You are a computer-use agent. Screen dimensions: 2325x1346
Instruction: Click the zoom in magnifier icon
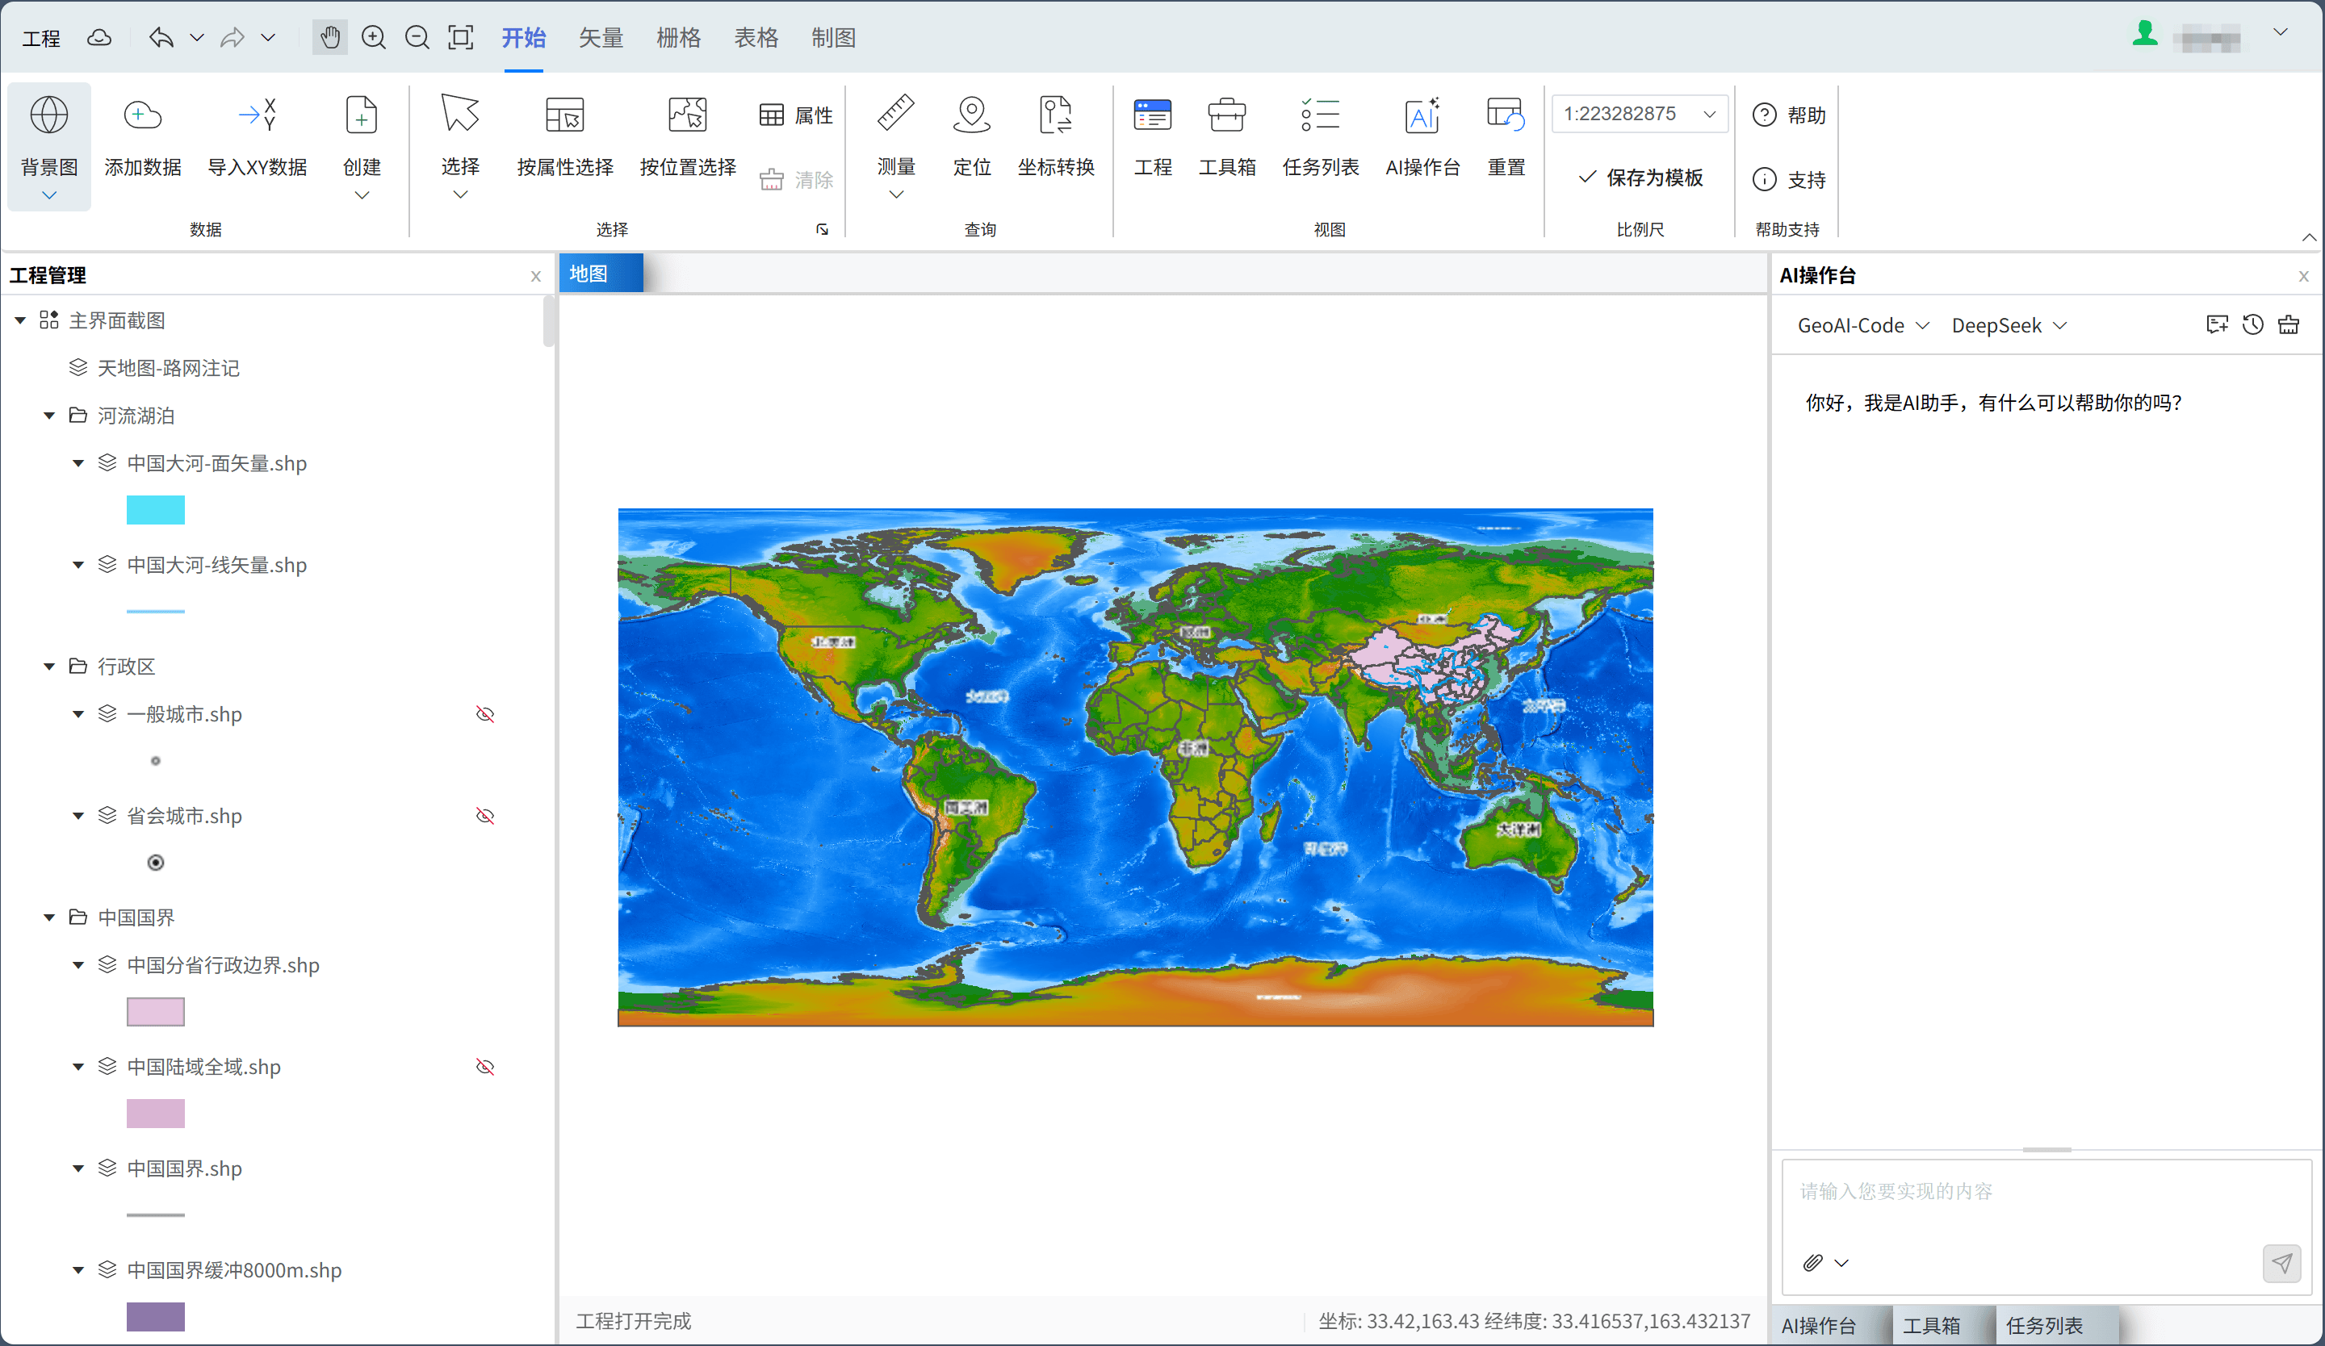(374, 38)
